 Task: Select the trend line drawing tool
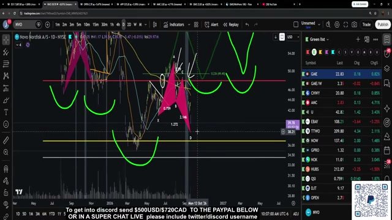(x=6, y=52)
